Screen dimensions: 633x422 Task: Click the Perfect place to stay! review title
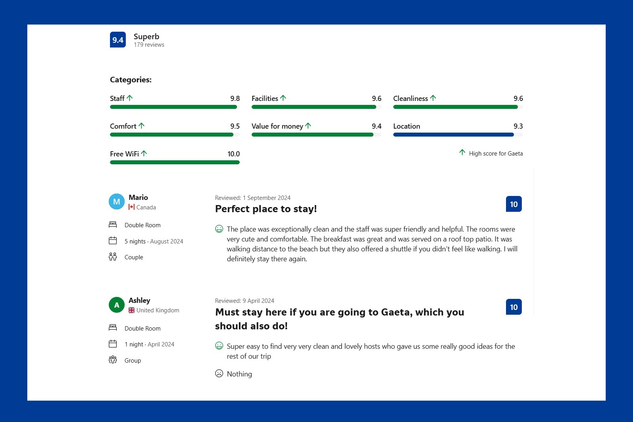click(266, 209)
